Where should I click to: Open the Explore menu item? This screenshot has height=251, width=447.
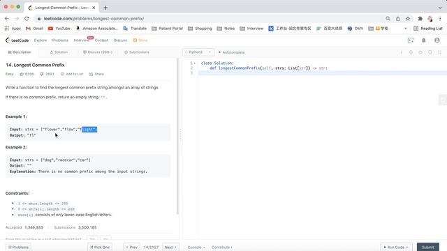[x=41, y=40]
